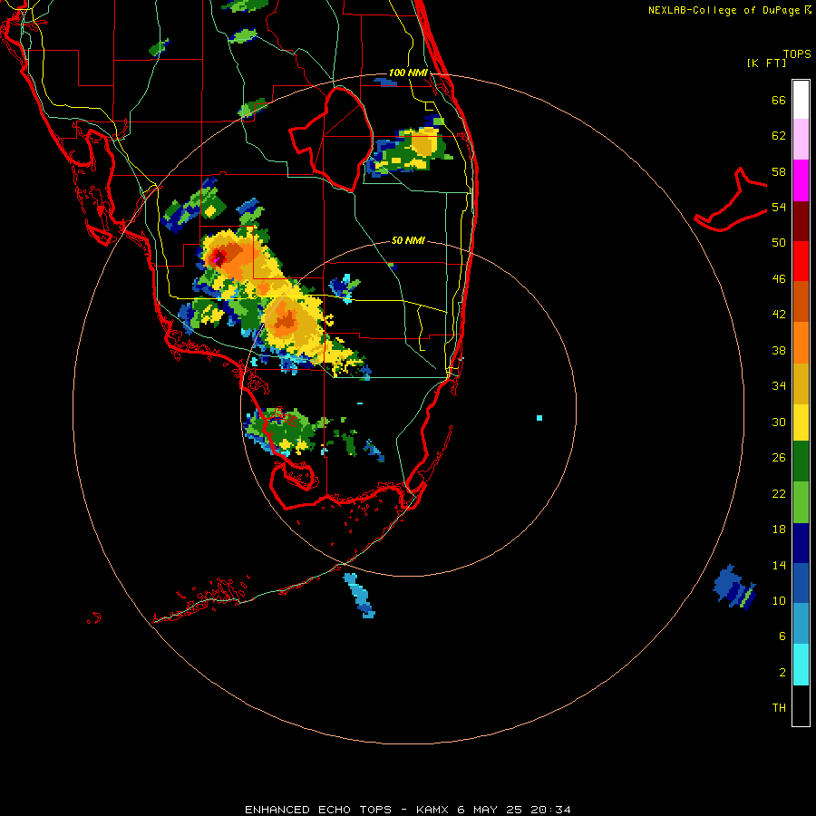816x816 pixels.
Task: Click the 50 legend value
Action: pyautogui.click(x=779, y=243)
